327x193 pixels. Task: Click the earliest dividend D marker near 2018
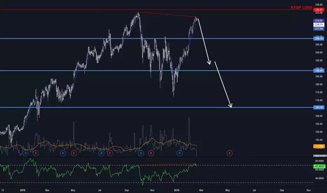(26, 153)
